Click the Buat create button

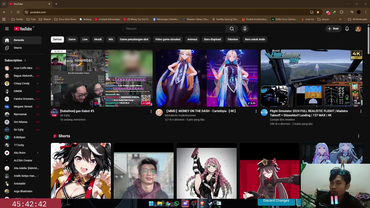[333, 29]
